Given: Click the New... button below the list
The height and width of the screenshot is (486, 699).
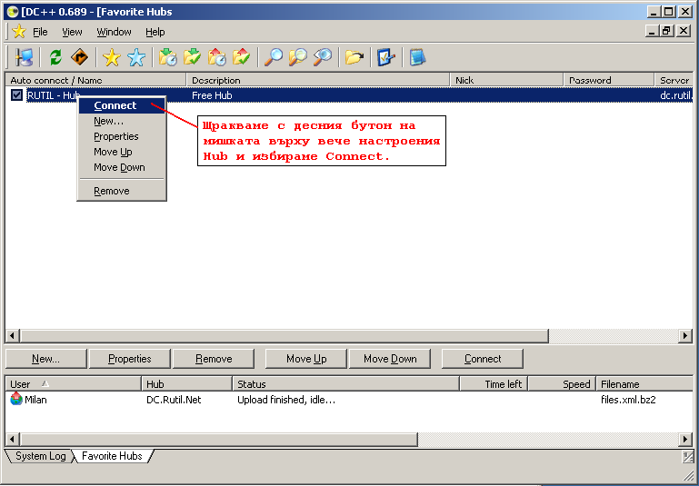Looking at the screenshot, I should point(46,359).
